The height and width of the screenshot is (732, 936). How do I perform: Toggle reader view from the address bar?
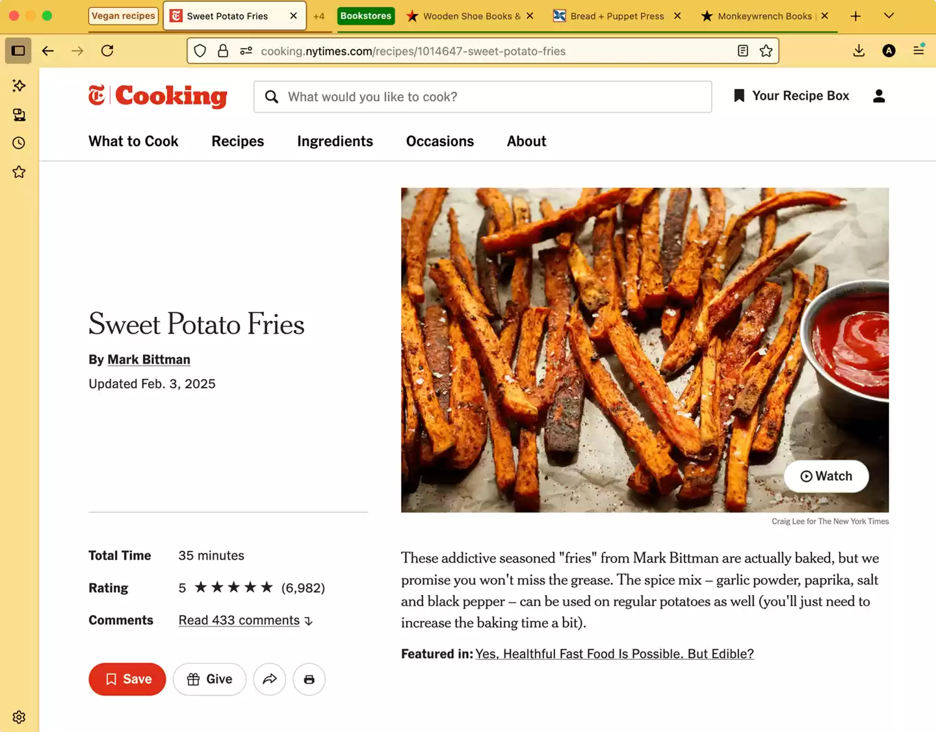point(742,50)
